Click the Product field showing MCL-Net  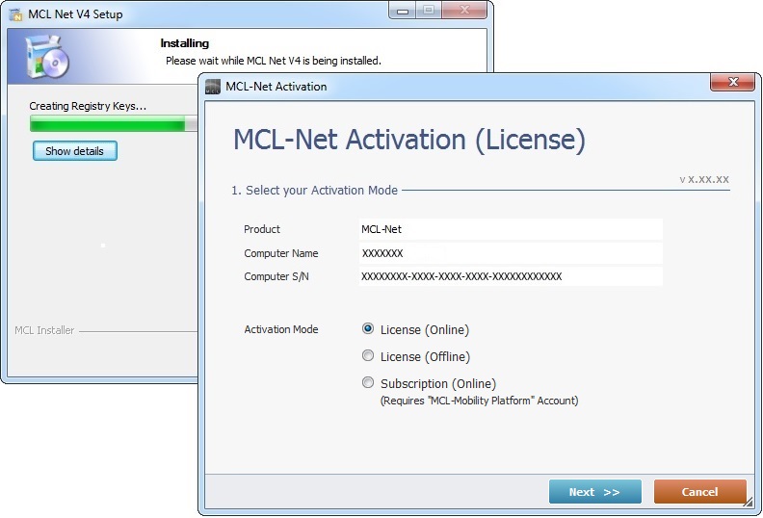511,229
